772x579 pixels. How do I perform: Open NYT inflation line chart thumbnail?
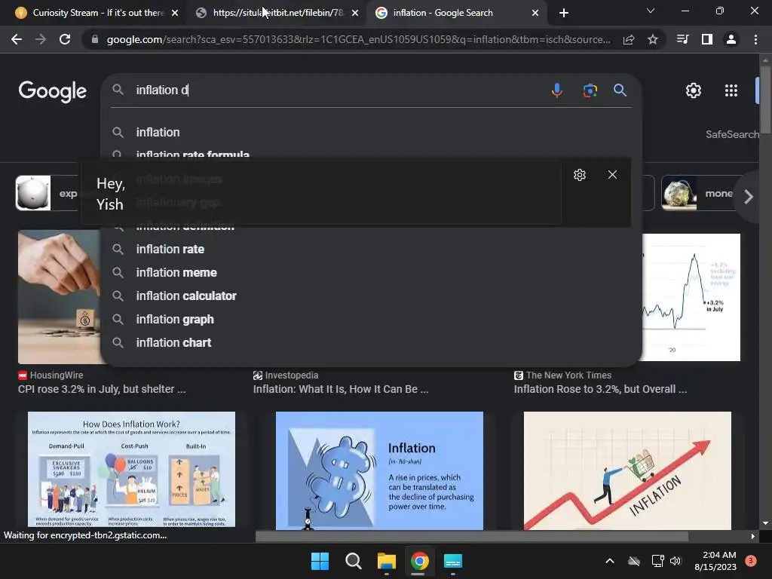(691, 297)
